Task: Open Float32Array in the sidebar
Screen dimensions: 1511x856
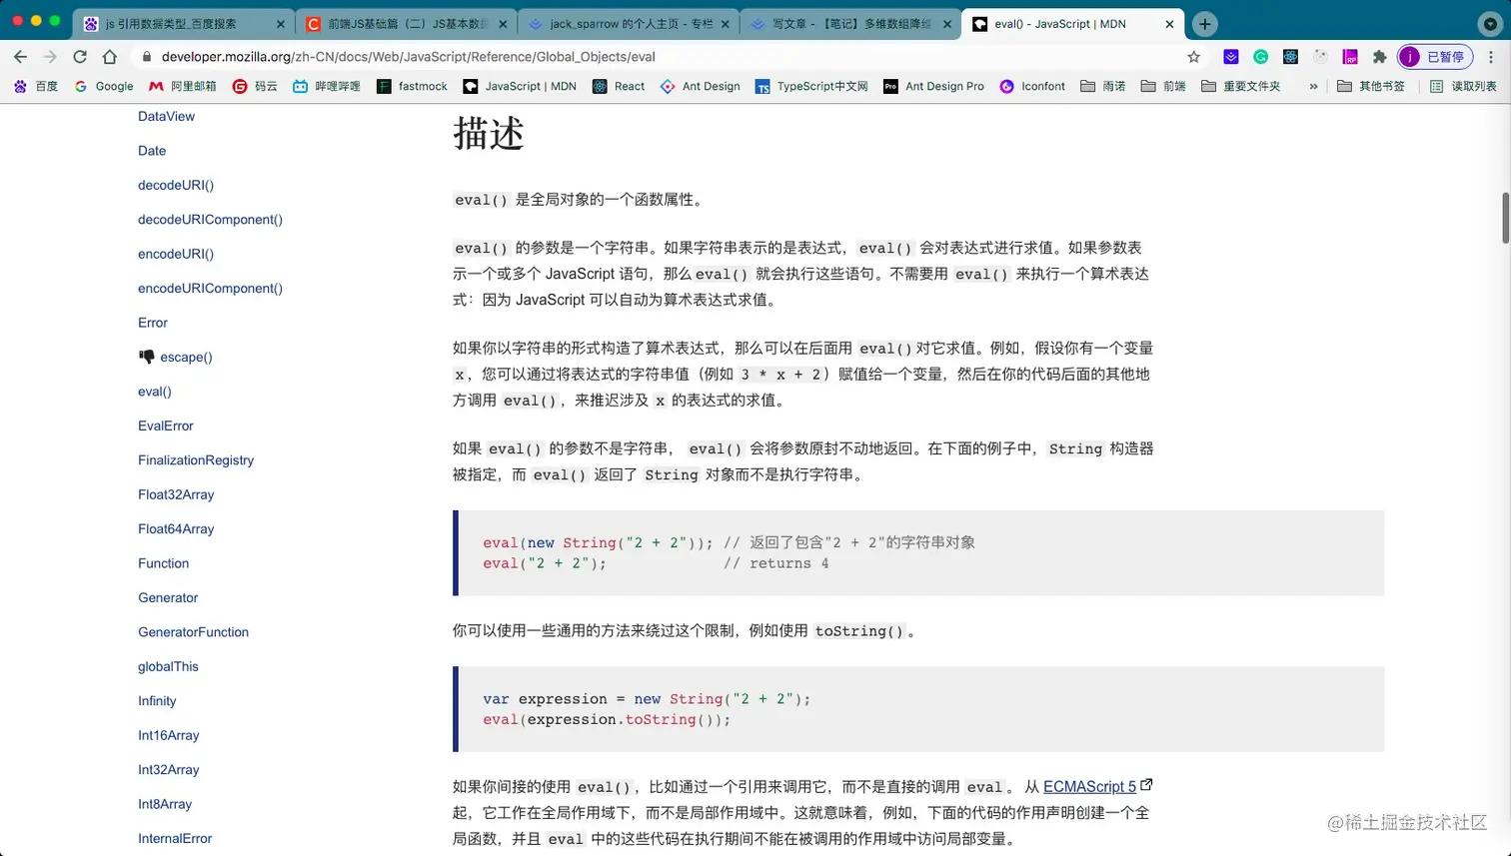Action: [176, 494]
